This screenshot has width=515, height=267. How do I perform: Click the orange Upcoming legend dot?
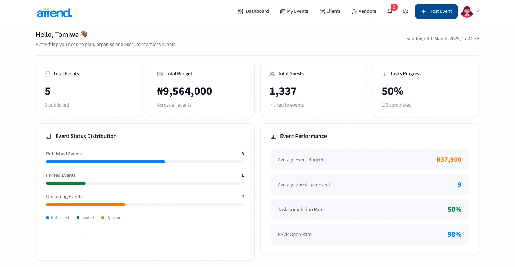[x=103, y=217]
